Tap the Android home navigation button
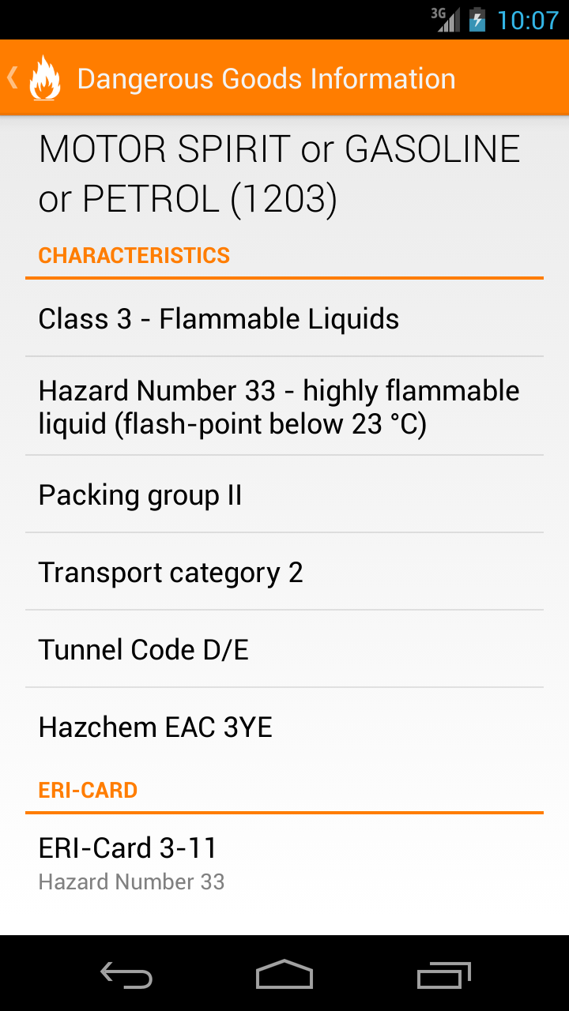Screen dimensions: 569x1011 pos(284,975)
